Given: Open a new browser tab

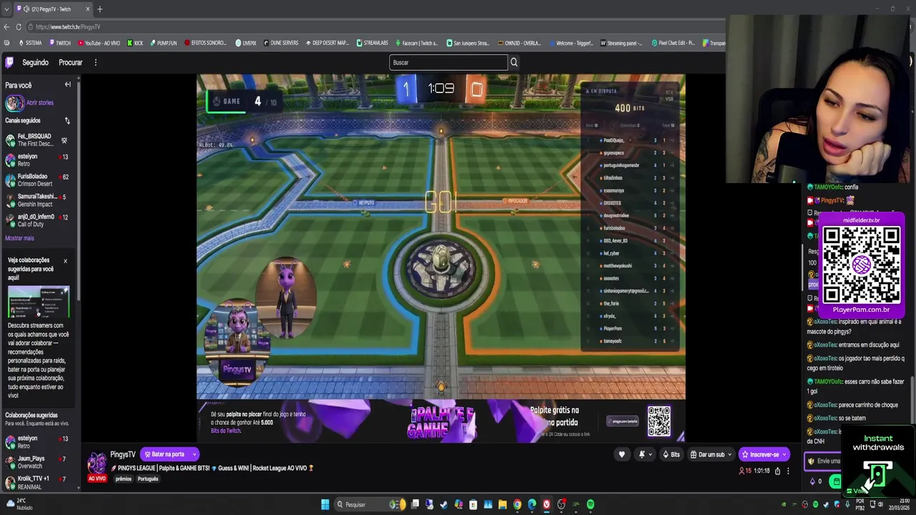Looking at the screenshot, I should tap(99, 9).
